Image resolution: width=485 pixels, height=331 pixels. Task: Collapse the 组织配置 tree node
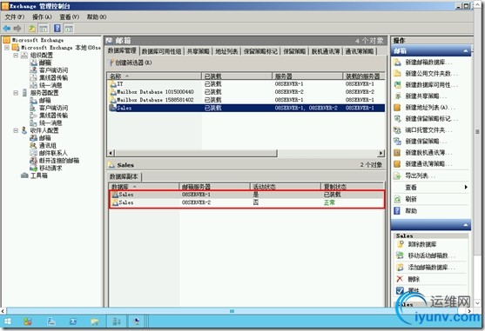pyautogui.click(x=16, y=56)
